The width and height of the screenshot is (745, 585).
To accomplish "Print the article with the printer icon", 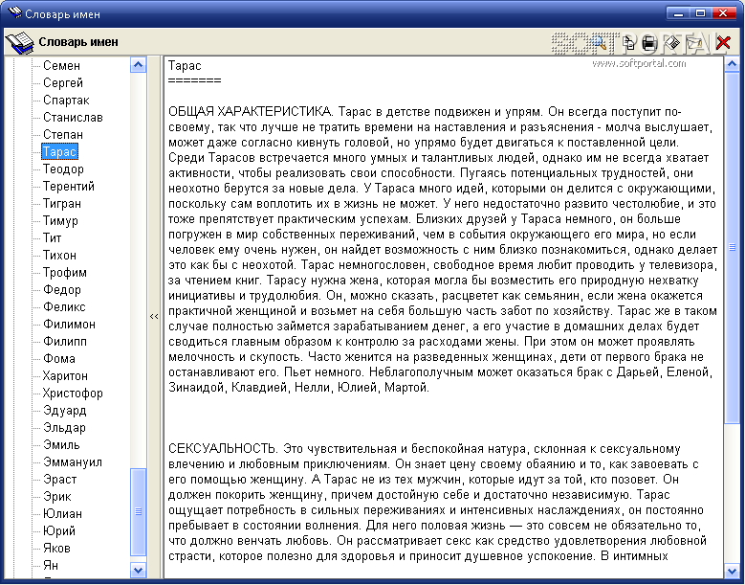I will point(649,43).
